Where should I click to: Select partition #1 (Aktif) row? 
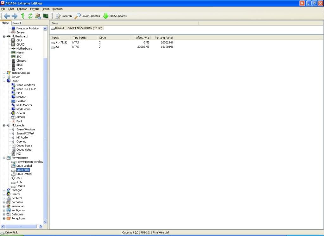[x=112, y=42]
